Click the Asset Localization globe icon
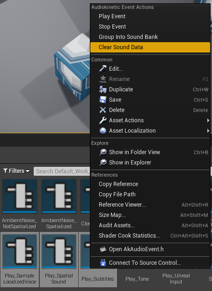This screenshot has height=291, width=212. pyautogui.click(x=103, y=131)
